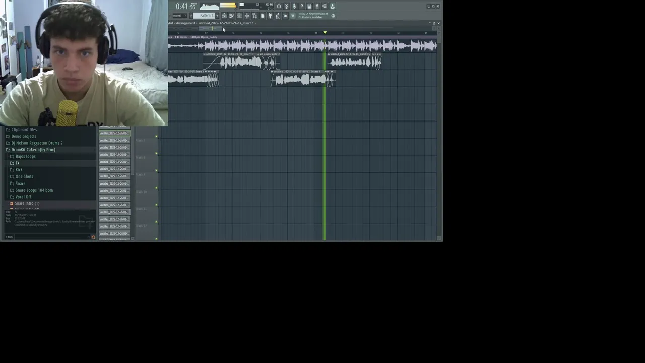Collapse the DrumKit Ca$erio(by Prox) folder
Image resolution: width=645 pixels, height=363 pixels.
pyautogui.click(x=33, y=150)
